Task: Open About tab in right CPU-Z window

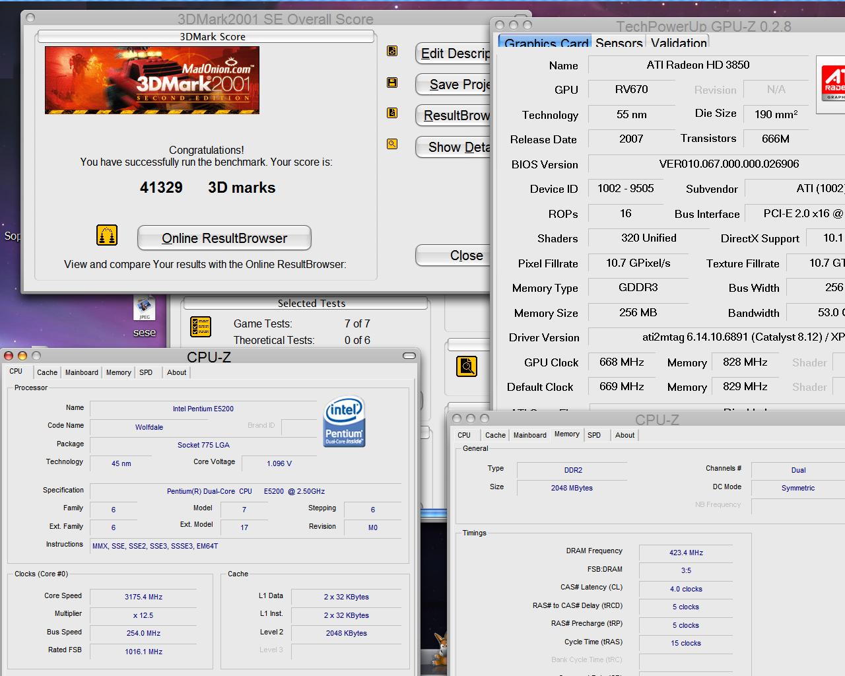Action: coord(625,435)
